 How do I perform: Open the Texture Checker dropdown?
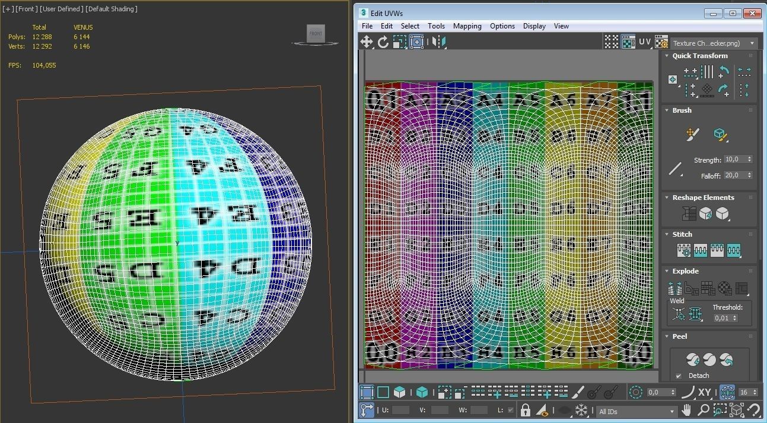(x=715, y=43)
